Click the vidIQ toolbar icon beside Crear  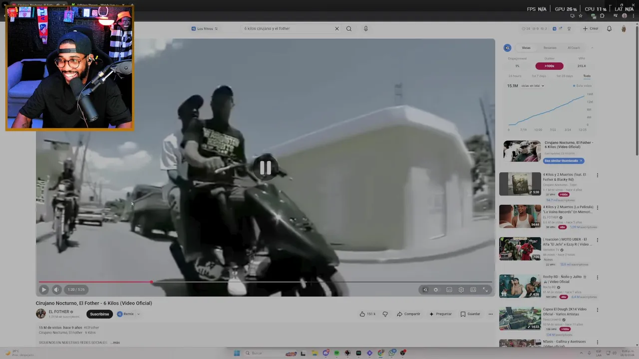pos(554,28)
